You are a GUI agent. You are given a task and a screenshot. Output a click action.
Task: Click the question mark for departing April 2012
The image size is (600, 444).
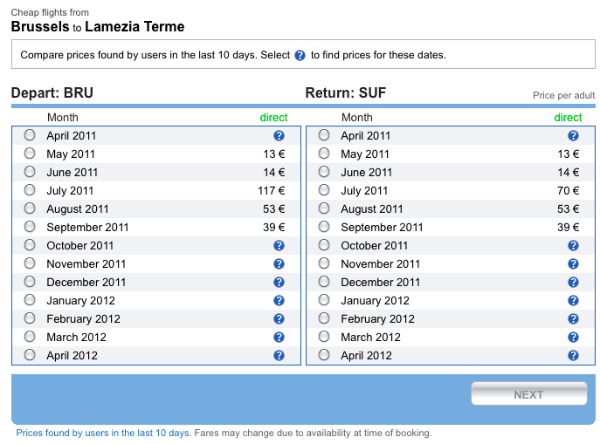point(279,356)
